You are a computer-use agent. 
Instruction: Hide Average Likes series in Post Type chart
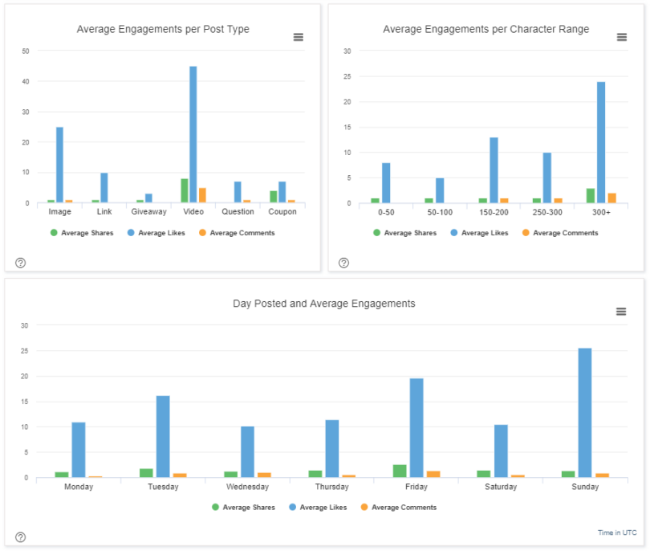point(161,233)
